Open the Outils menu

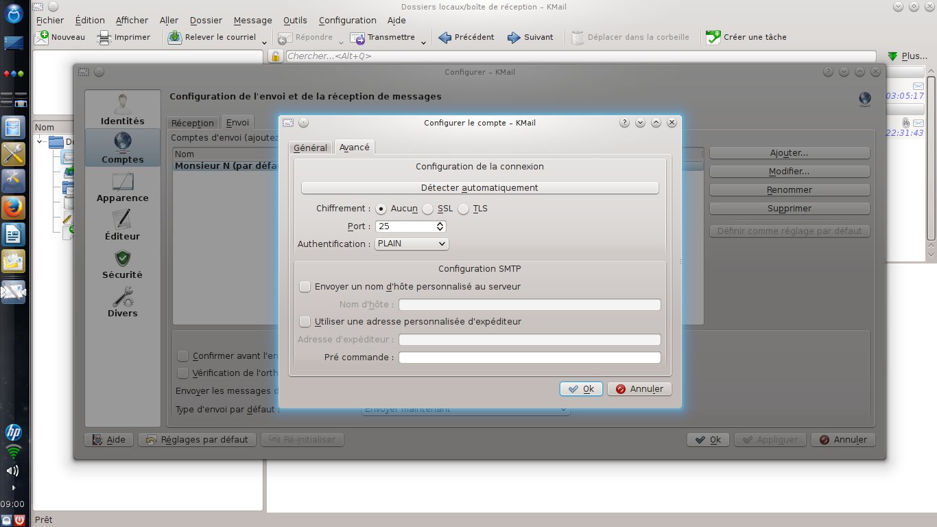click(x=295, y=20)
